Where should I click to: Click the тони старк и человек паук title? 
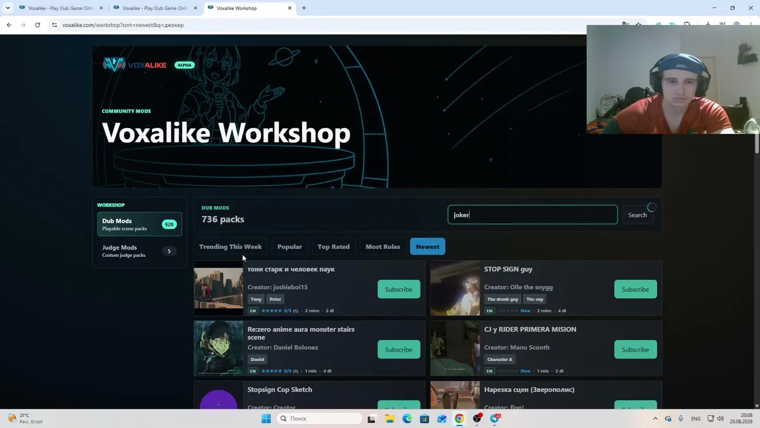(291, 269)
